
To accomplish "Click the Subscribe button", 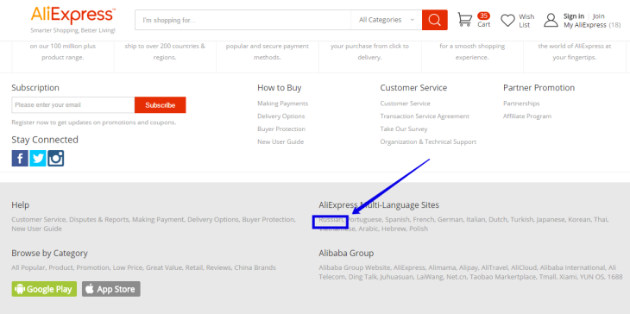I will point(161,104).
